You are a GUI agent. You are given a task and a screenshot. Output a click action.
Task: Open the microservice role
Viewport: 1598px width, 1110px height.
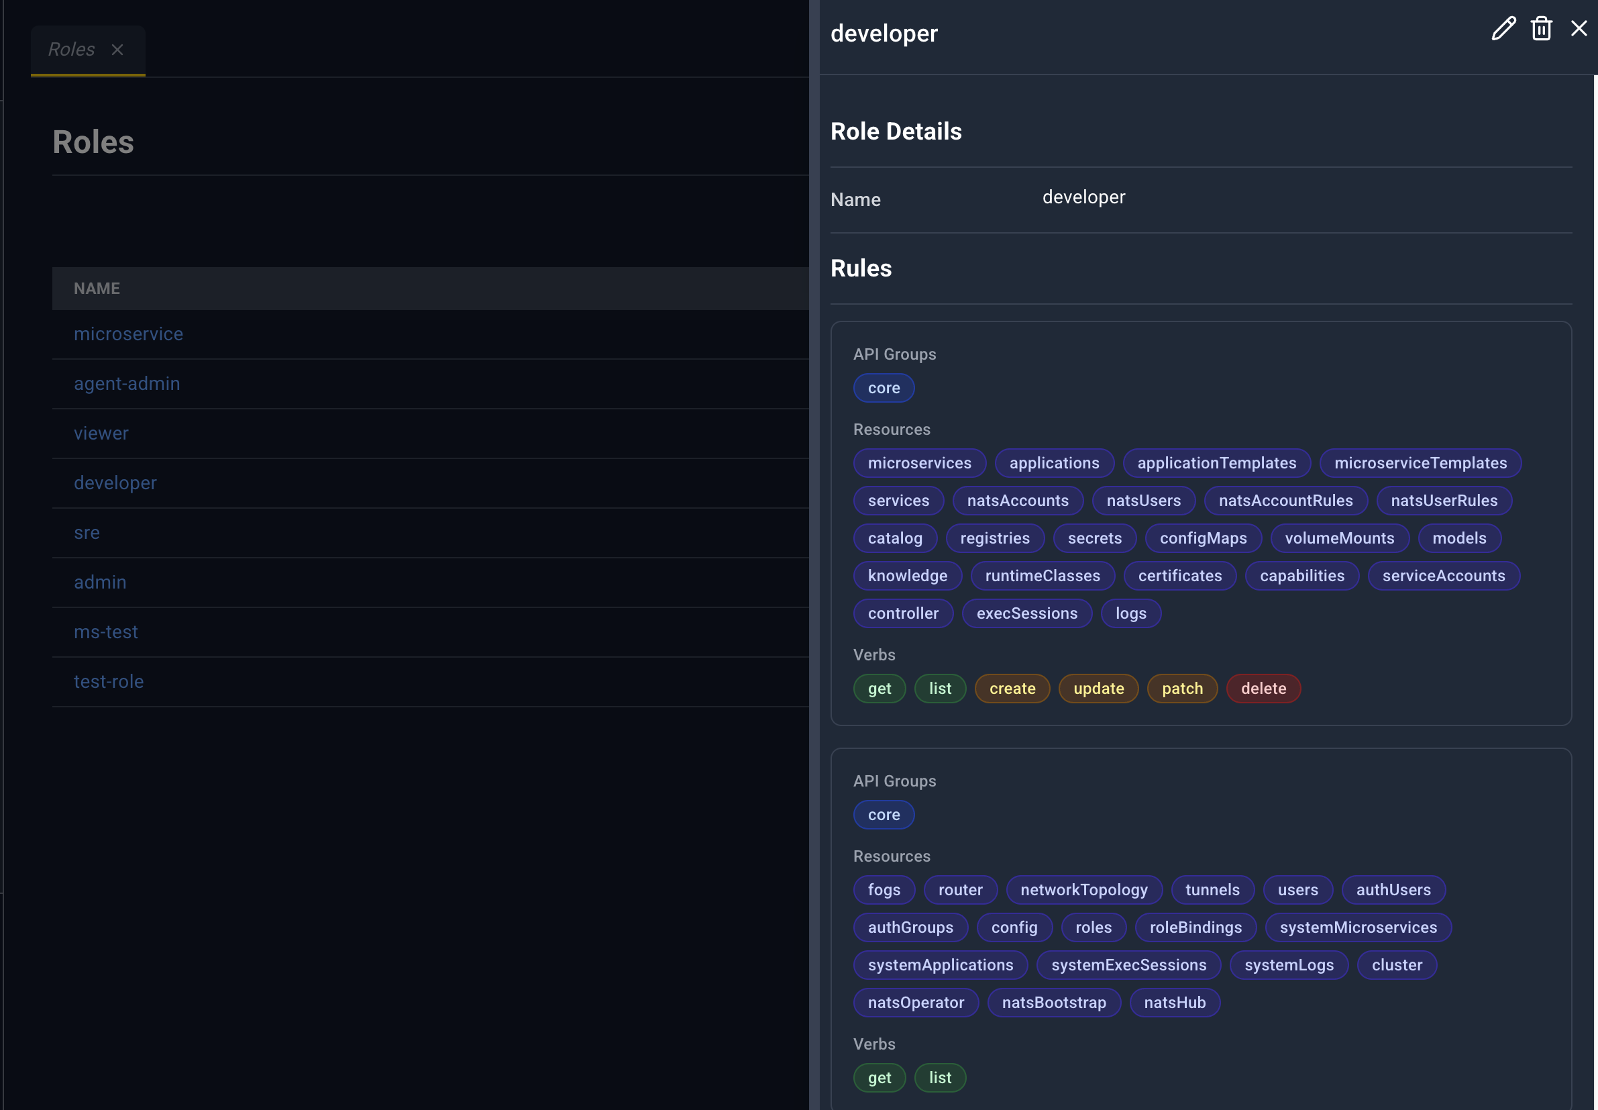click(129, 334)
